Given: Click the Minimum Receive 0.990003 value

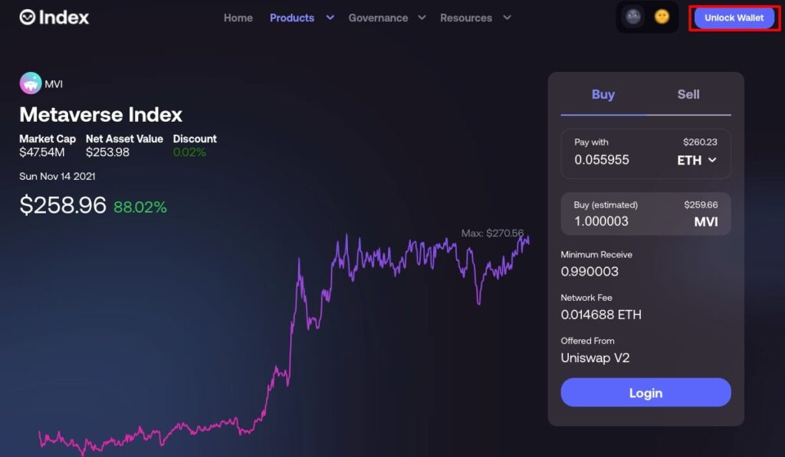Looking at the screenshot, I should click(x=590, y=272).
